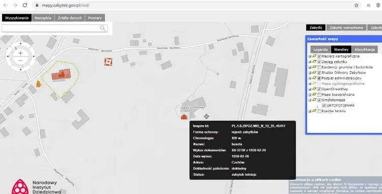Viewport: 382px width, 194px height.
Task: Pan the map north with the up arrow
Action: click(x=20, y=43)
